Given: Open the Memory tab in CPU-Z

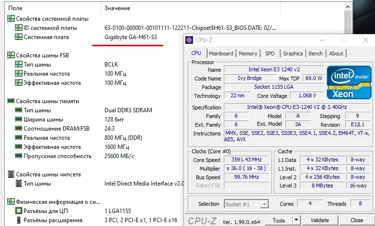Looking at the screenshot, I should point(248,53).
